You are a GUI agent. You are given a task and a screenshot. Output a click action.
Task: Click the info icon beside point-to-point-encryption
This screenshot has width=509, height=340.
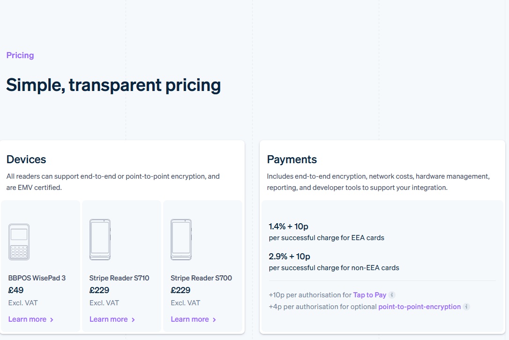[466, 307]
